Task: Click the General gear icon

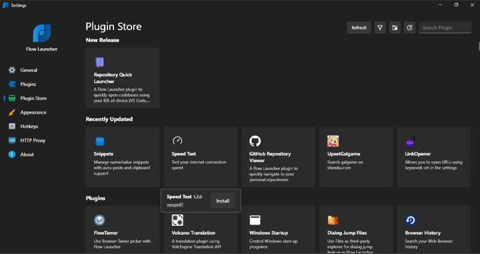Action: point(12,70)
